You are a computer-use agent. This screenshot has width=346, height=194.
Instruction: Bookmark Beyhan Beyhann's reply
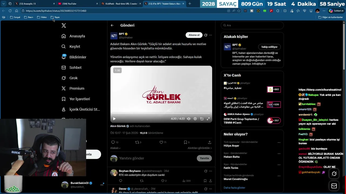(x=205, y=181)
